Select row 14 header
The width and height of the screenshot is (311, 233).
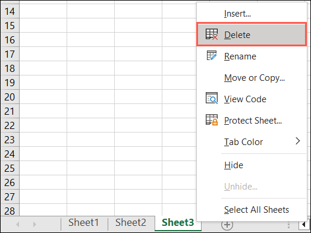click(10, 11)
